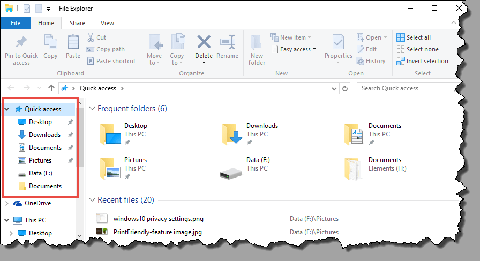Viewport: 480px width, 261px height.
Task: Select Desktop under Quick access in sidebar
Action: pos(40,122)
